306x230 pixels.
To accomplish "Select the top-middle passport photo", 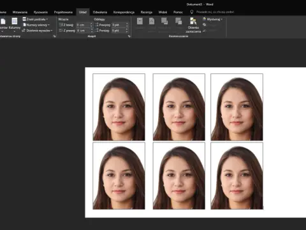I will tap(179, 107).
